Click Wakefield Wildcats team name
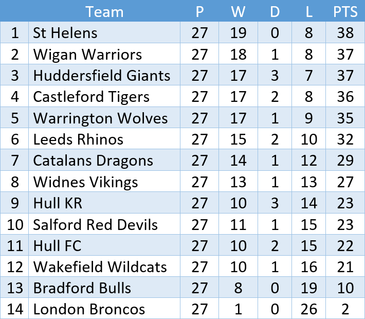Image resolution: width=365 pixels, height=319 pixels. point(100,267)
